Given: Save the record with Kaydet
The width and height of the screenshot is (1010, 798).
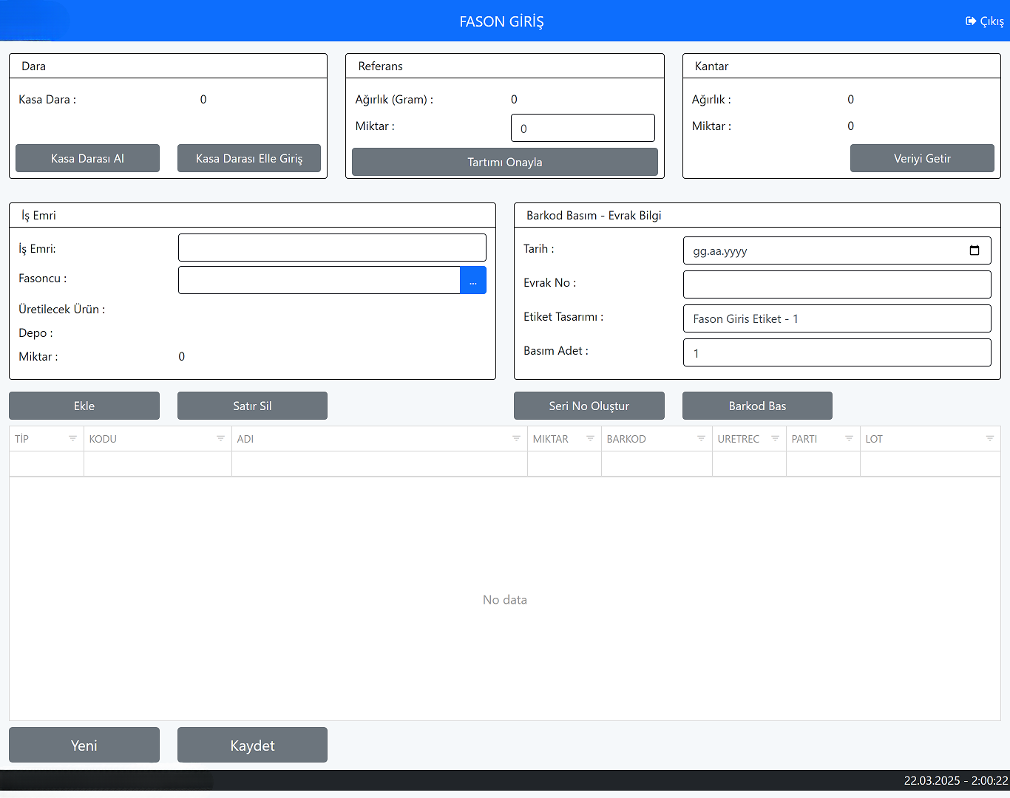Looking at the screenshot, I should 252,745.
